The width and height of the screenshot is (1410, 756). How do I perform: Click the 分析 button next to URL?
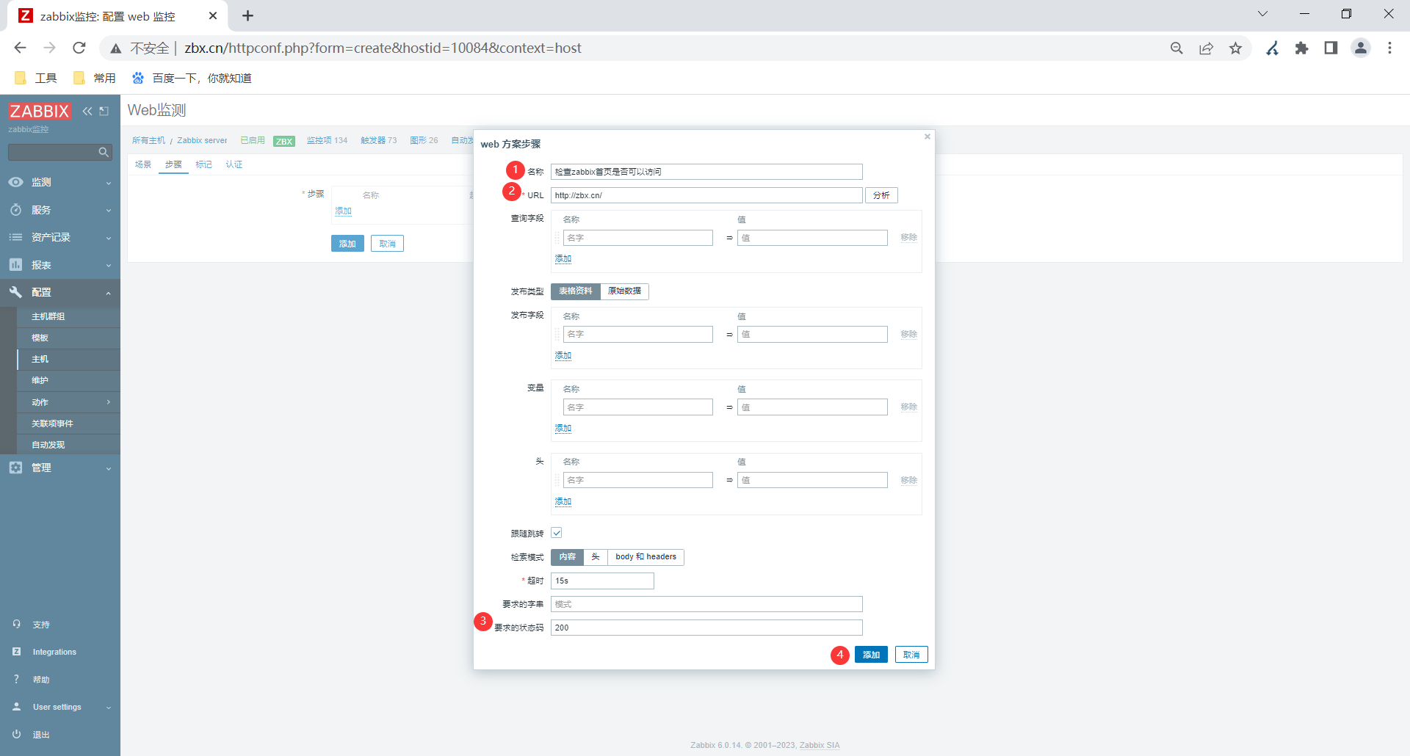pyautogui.click(x=881, y=195)
